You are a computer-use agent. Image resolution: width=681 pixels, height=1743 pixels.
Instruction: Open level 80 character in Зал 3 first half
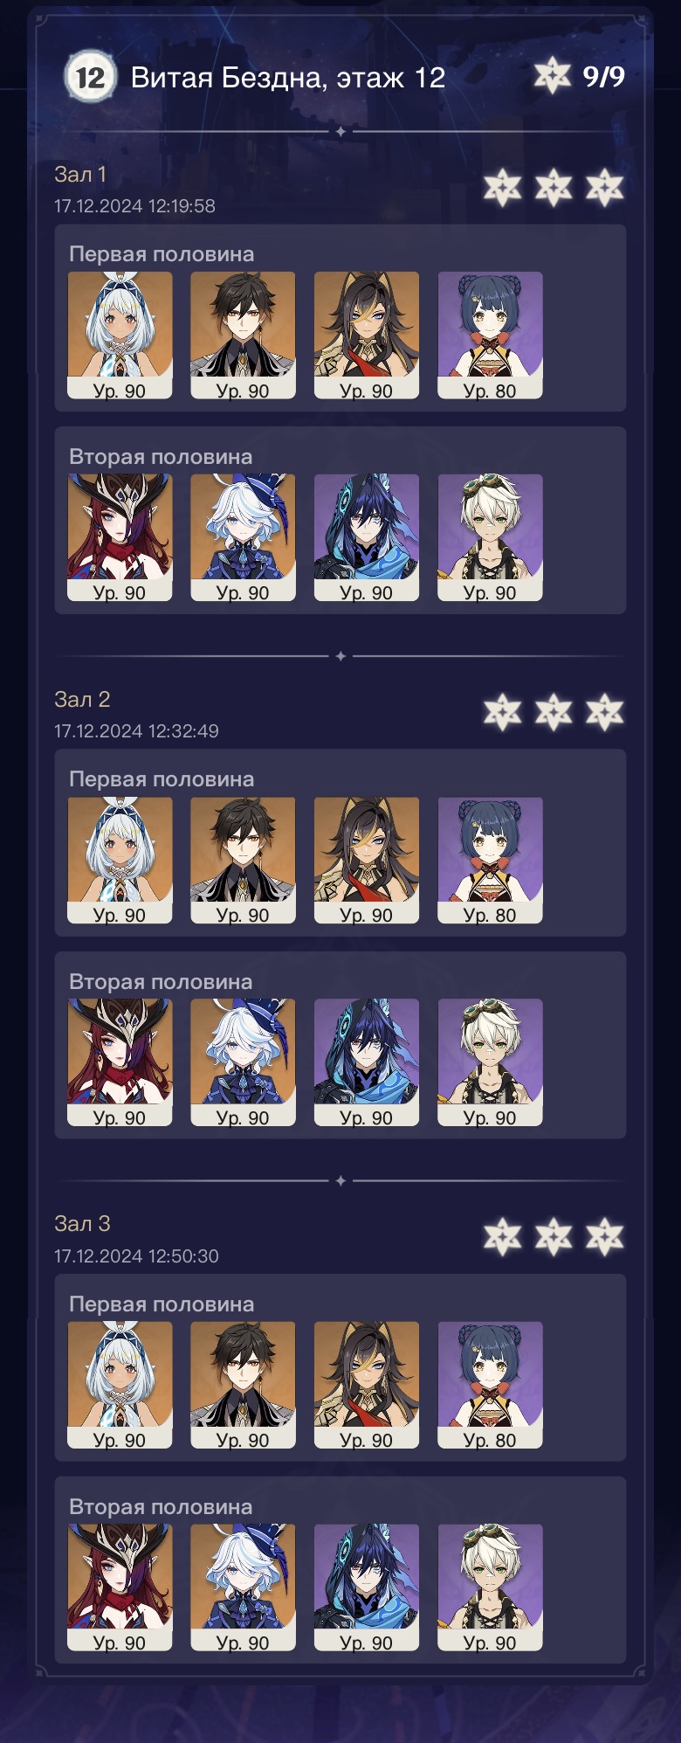point(490,1385)
